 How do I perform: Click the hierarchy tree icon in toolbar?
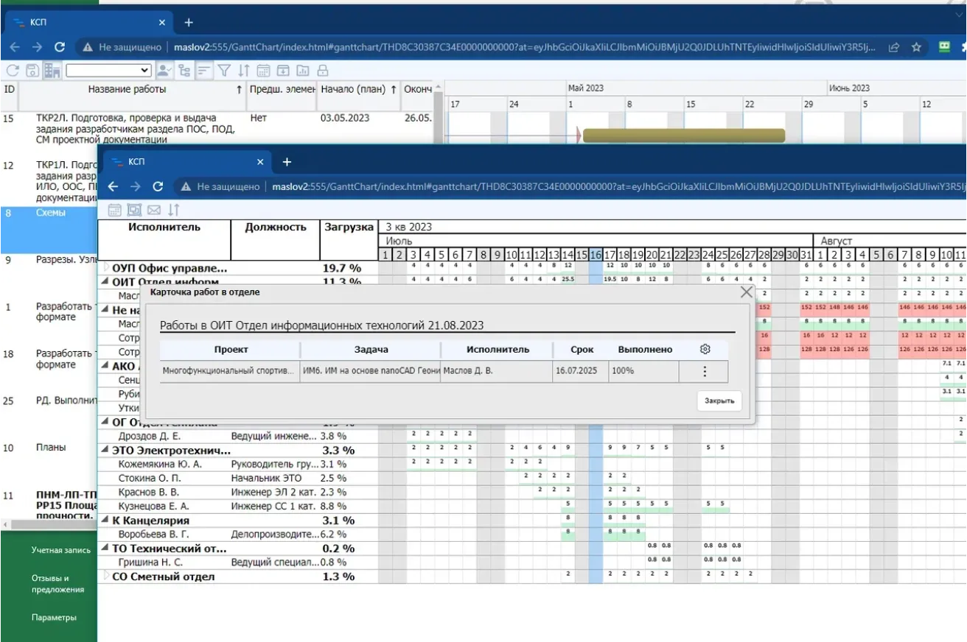[x=184, y=71]
